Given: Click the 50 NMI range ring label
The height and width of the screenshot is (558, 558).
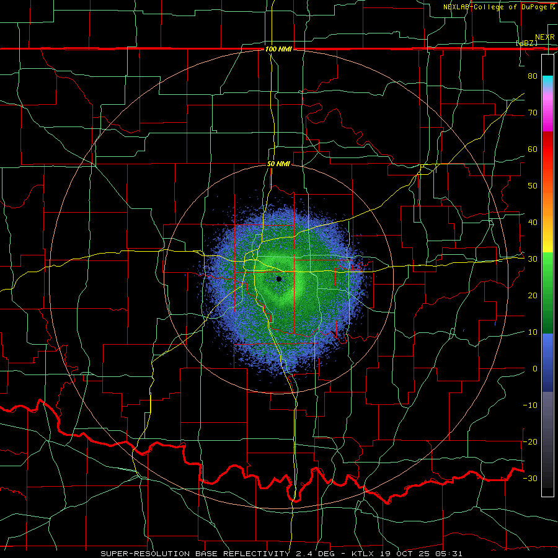Looking at the screenshot, I should click(278, 164).
